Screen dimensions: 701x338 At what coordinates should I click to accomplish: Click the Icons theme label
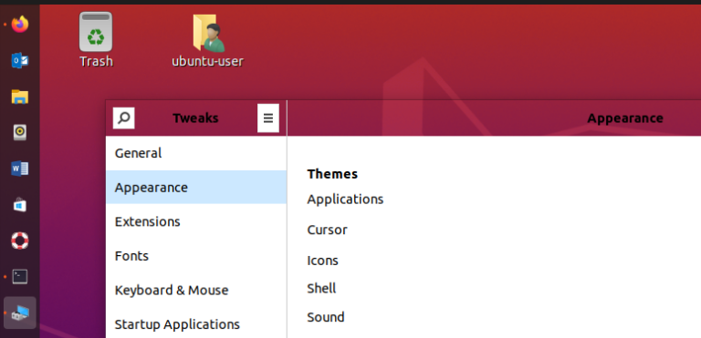click(323, 261)
